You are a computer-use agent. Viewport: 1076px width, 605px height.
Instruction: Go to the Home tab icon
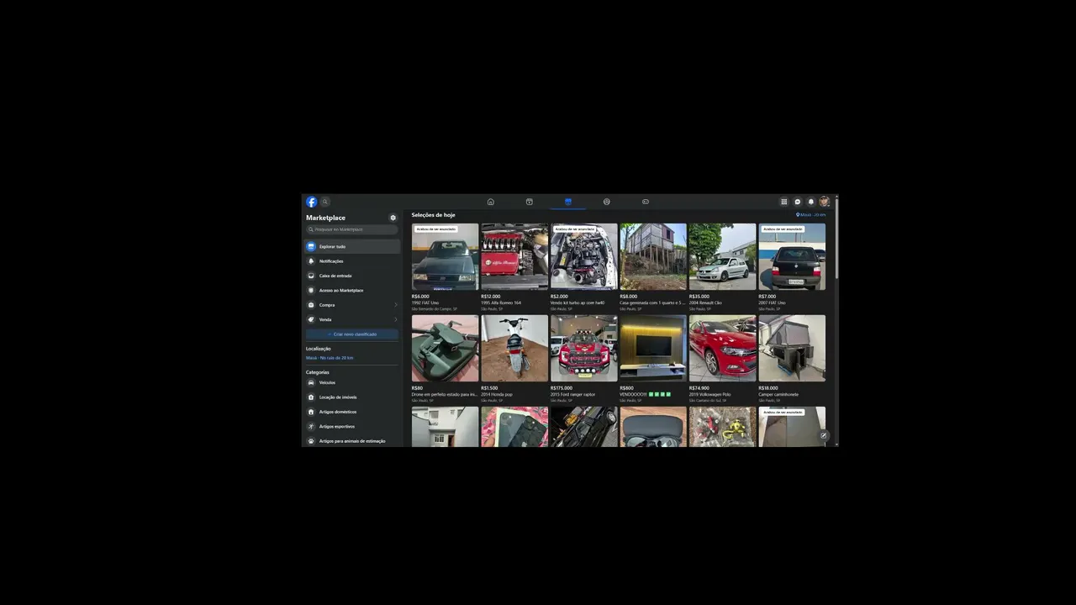coord(491,202)
